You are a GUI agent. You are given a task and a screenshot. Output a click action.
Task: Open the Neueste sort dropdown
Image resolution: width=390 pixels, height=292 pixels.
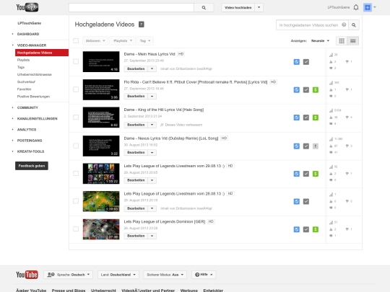click(x=320, y=40)
